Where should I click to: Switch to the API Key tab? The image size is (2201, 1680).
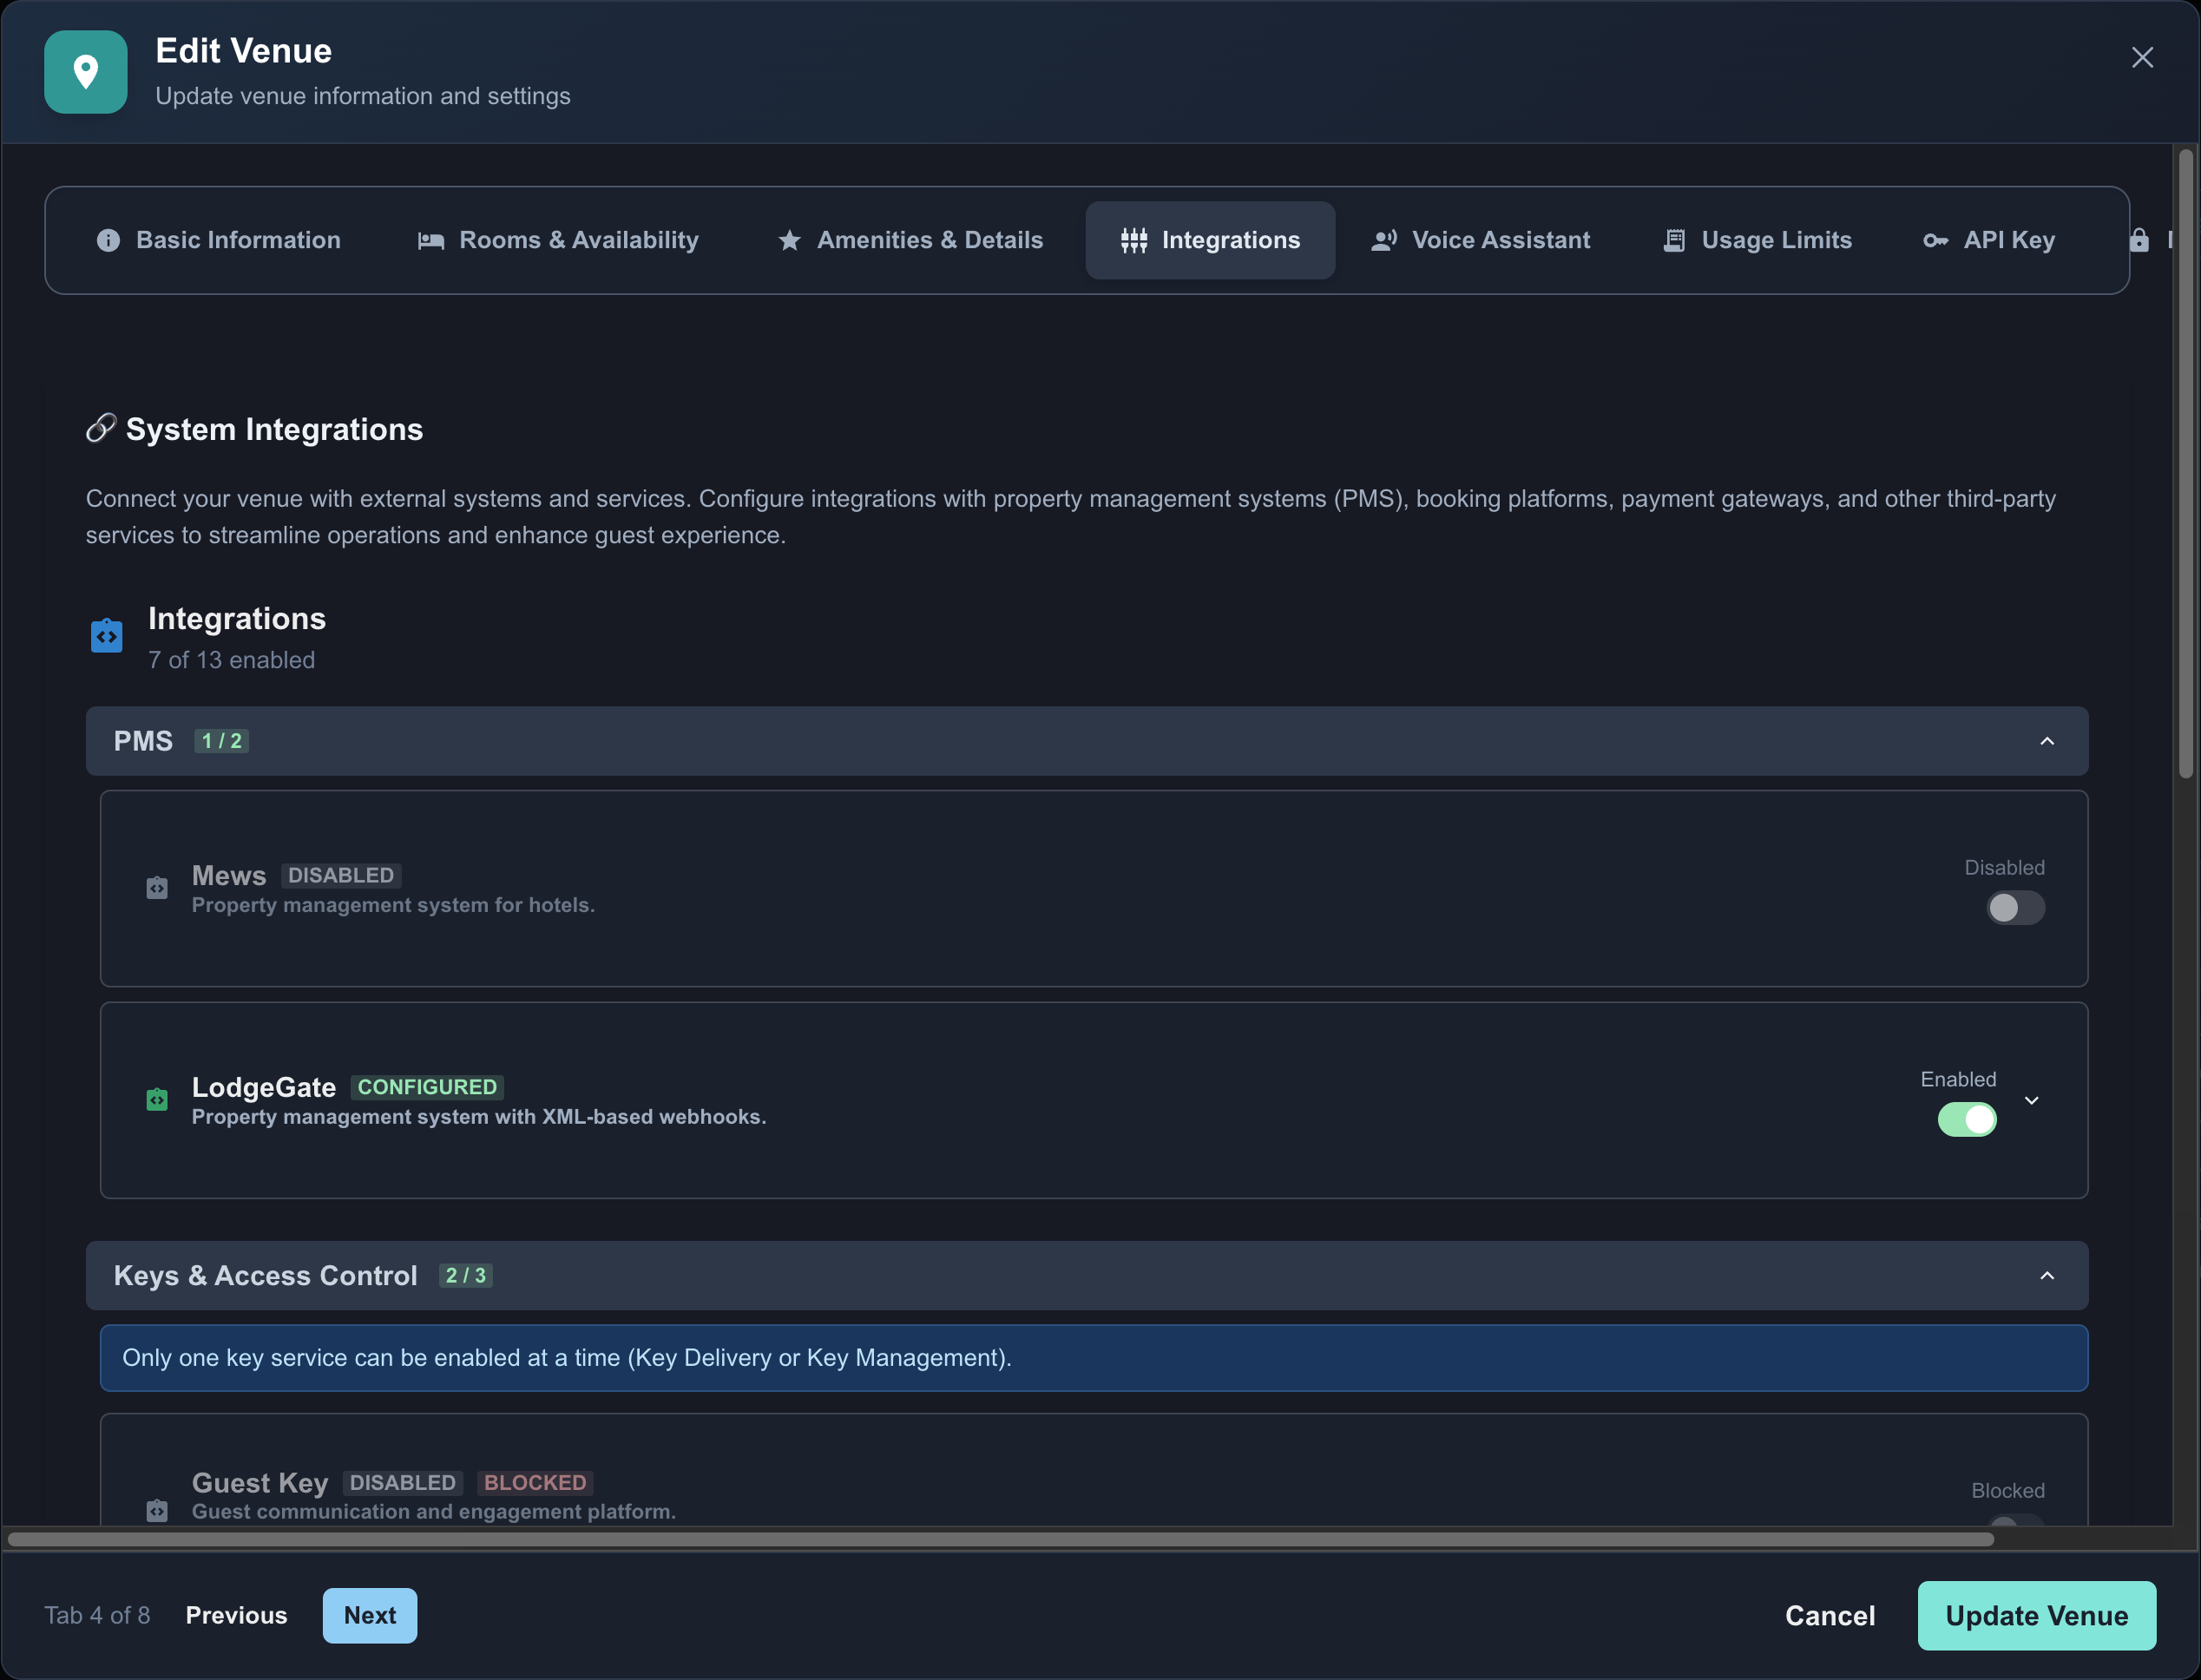click(x=1990, y=241)
